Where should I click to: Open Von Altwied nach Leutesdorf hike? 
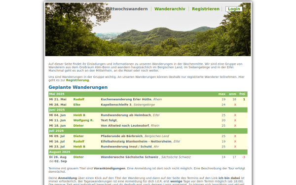(125, 125)
